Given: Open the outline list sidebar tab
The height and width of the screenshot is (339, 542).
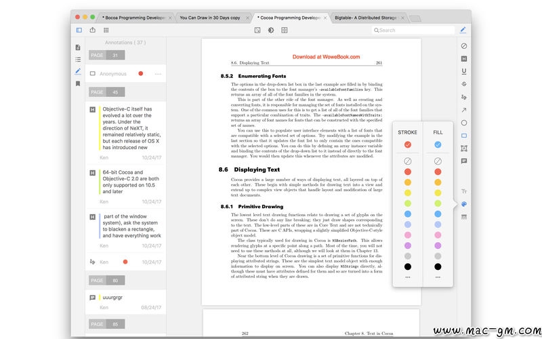Looking at the screenshot, I should coord(78,60).
